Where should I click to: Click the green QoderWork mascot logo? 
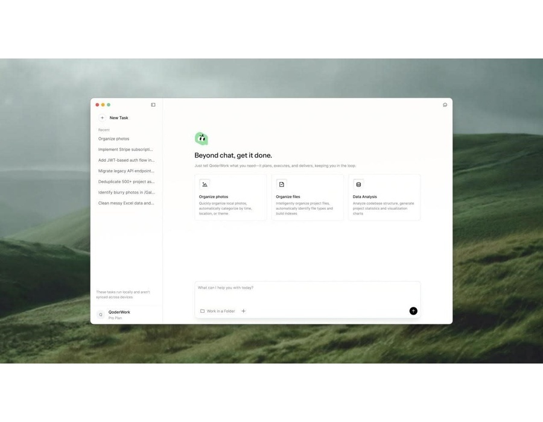(x=202, y=139)
